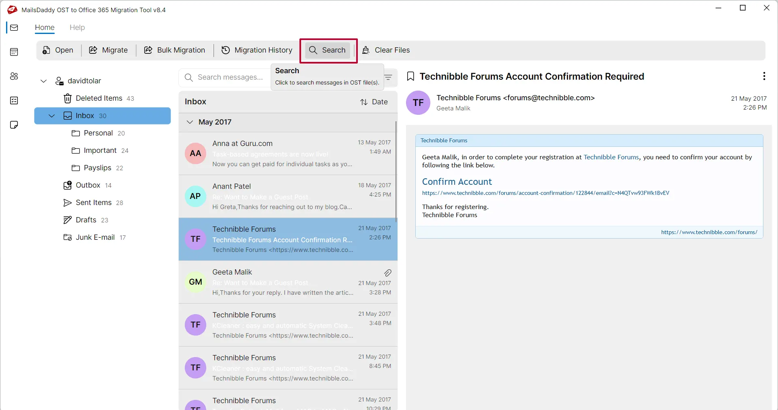Sort messages using the Date control
Image resolution: width=778 pixels, height=410 pixels.
[374, 102]
